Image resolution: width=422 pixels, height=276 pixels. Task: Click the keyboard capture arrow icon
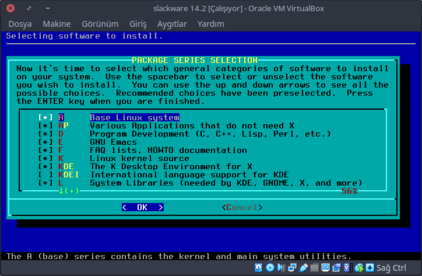pyautogui.click(x=370, y=268)
